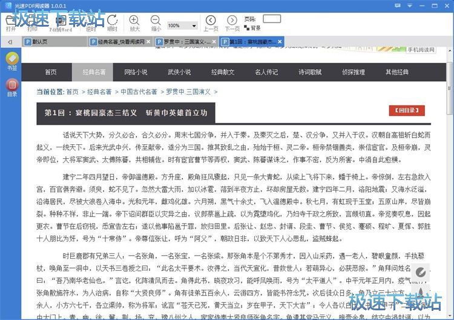Click the 手机阅读网 link at top right

click(421, 50)
